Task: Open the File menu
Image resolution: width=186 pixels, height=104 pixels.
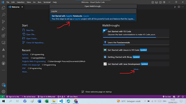Action: click(x=8, y=2)
